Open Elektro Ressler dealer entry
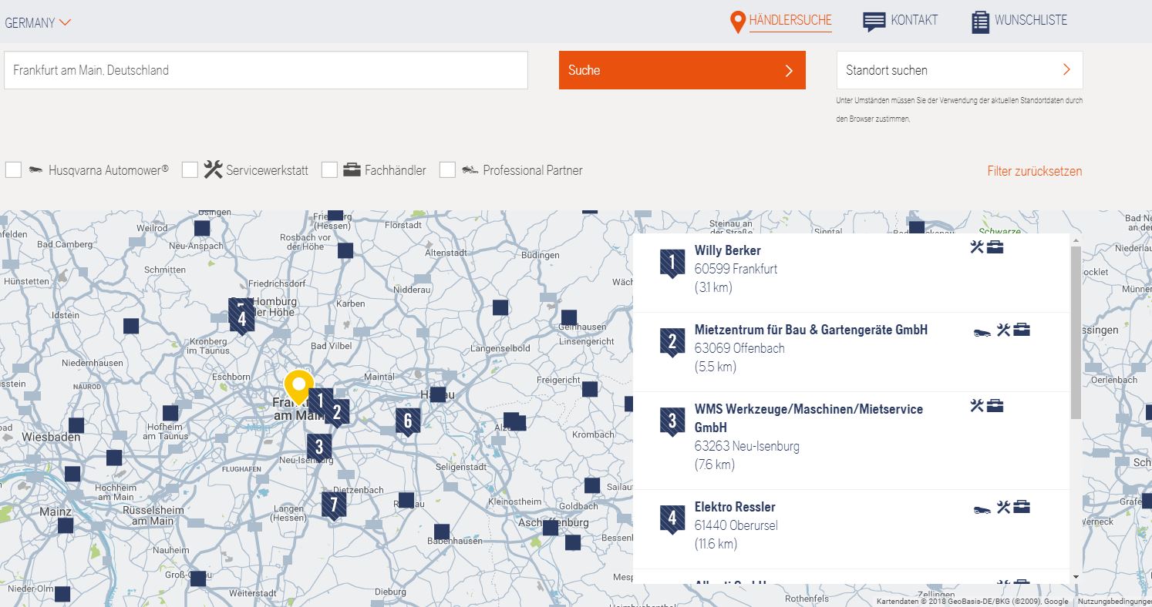Image resolution: width=1152 pixels, height=607 pixels. coord(851,529)
